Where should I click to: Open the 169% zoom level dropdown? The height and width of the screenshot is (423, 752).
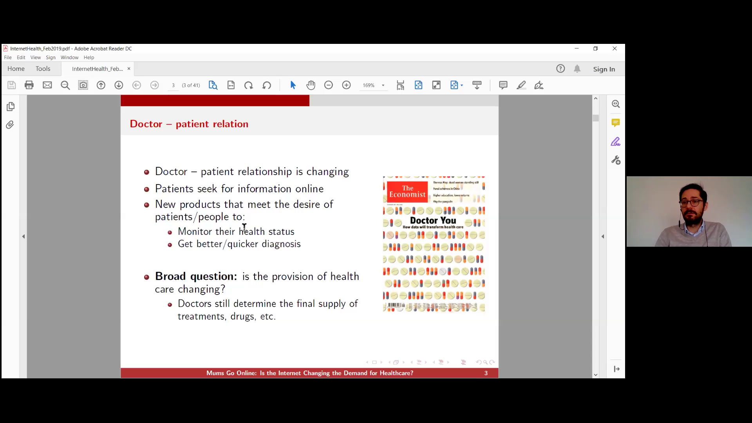(x=383, y=85)
